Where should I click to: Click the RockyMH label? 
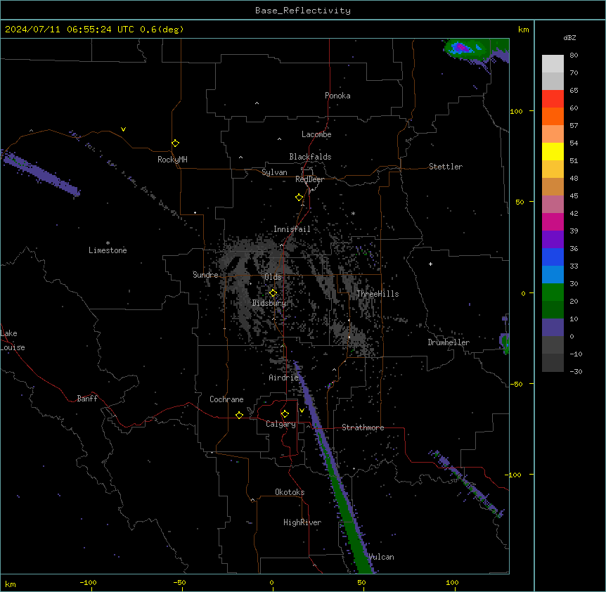[172, 160]
